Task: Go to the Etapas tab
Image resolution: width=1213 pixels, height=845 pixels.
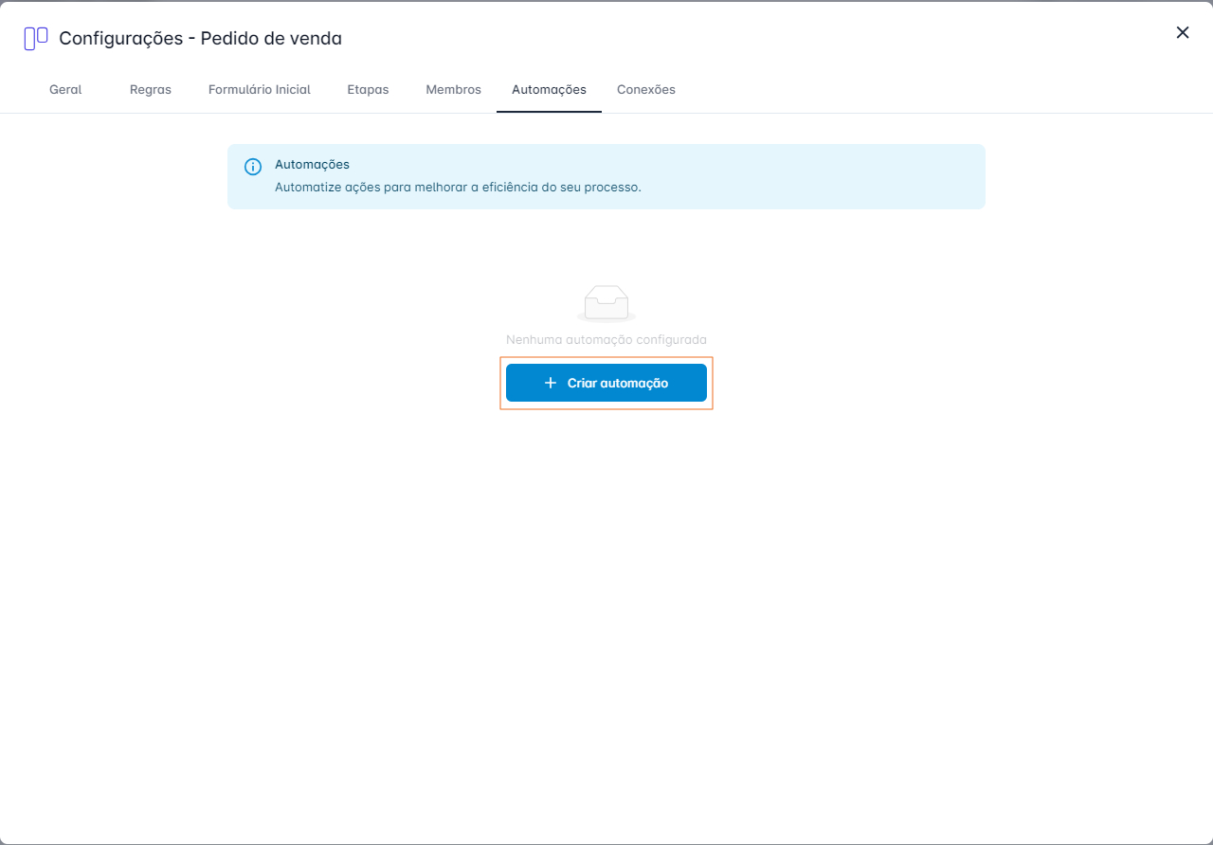Action: point(368,90)
